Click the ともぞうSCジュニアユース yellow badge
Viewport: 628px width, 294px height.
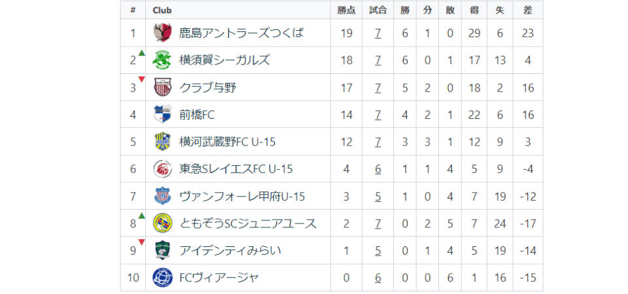click(162, 223)
